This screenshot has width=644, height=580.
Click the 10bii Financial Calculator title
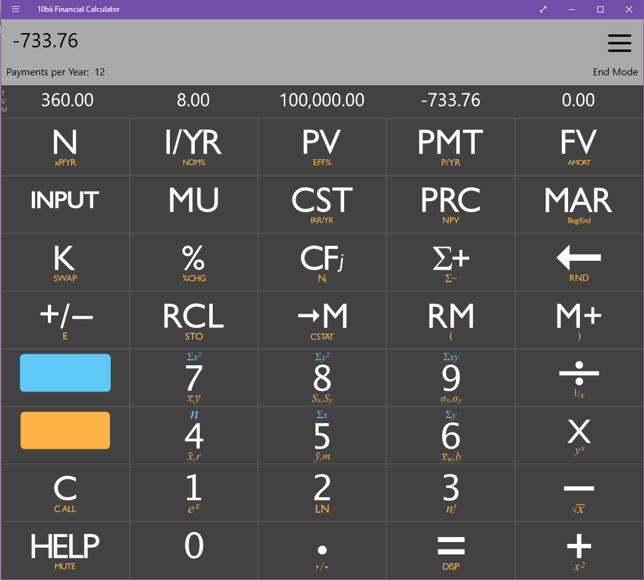pyautogui.click(x=78, y=9)
